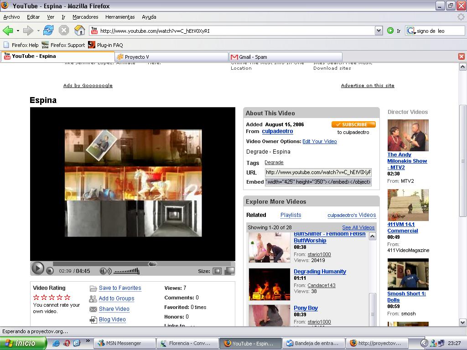The image size is (467, 350).
Task: Click the Embed code text field
Action: (318, 181)
